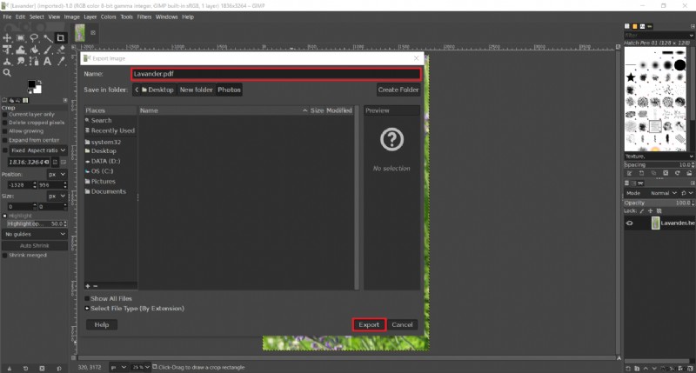Viewport: 696px width, 373px height.
Task: Pick the Text tool in toolbox
Action: click(x=46, y=61)
